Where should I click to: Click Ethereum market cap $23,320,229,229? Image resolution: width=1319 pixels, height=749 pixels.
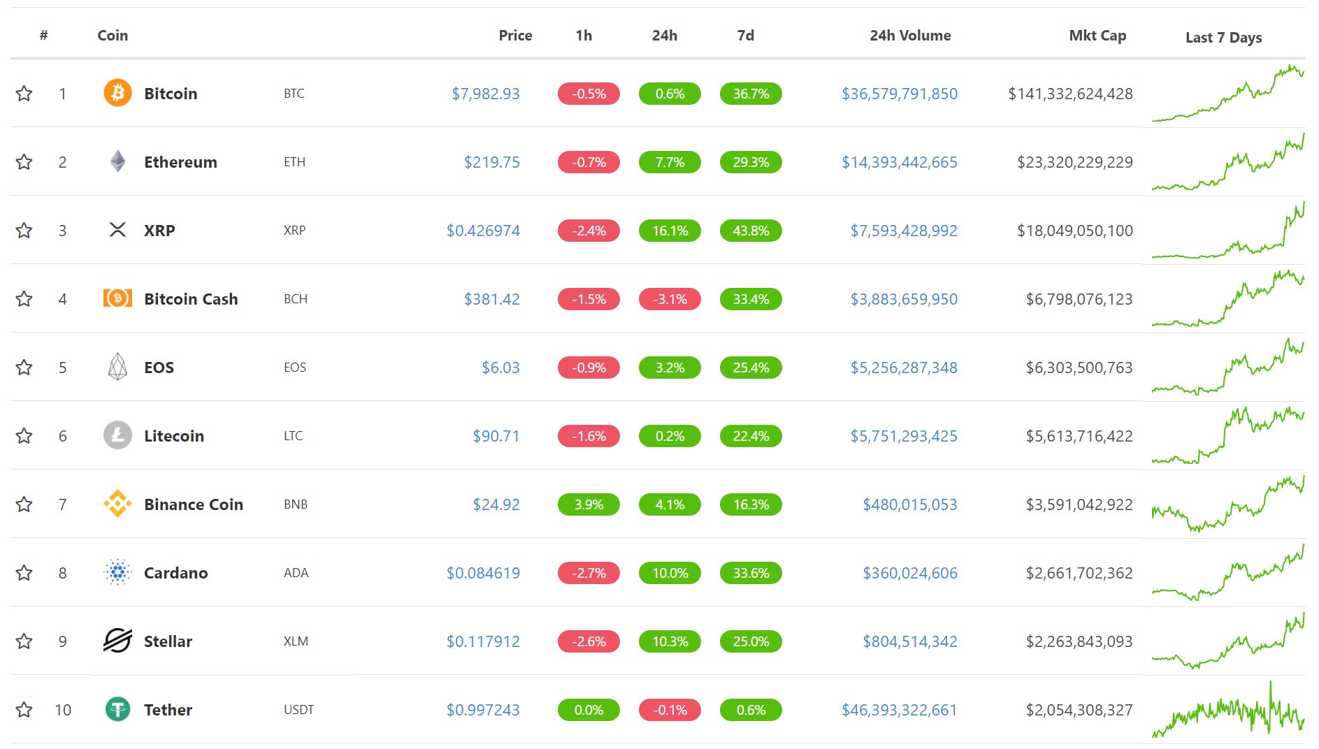[x=1075, y=161]
